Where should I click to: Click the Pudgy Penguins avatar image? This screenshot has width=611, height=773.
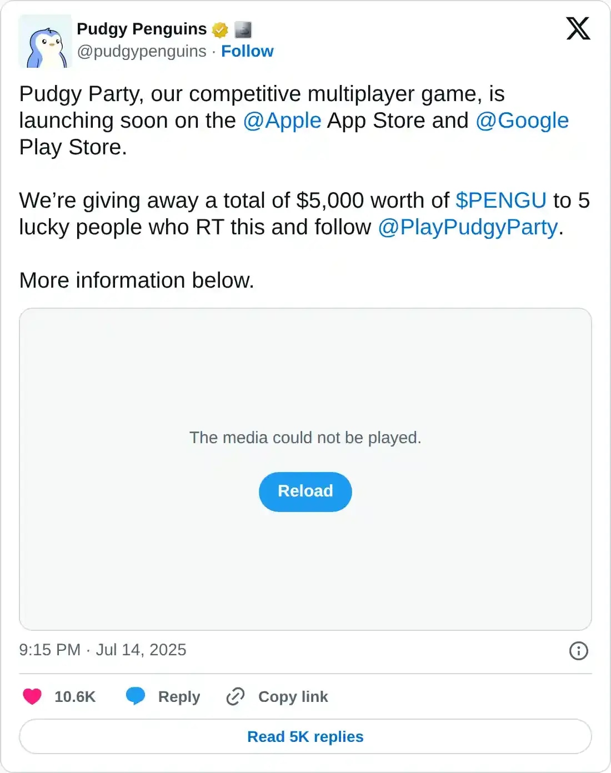tap(46, 41)
